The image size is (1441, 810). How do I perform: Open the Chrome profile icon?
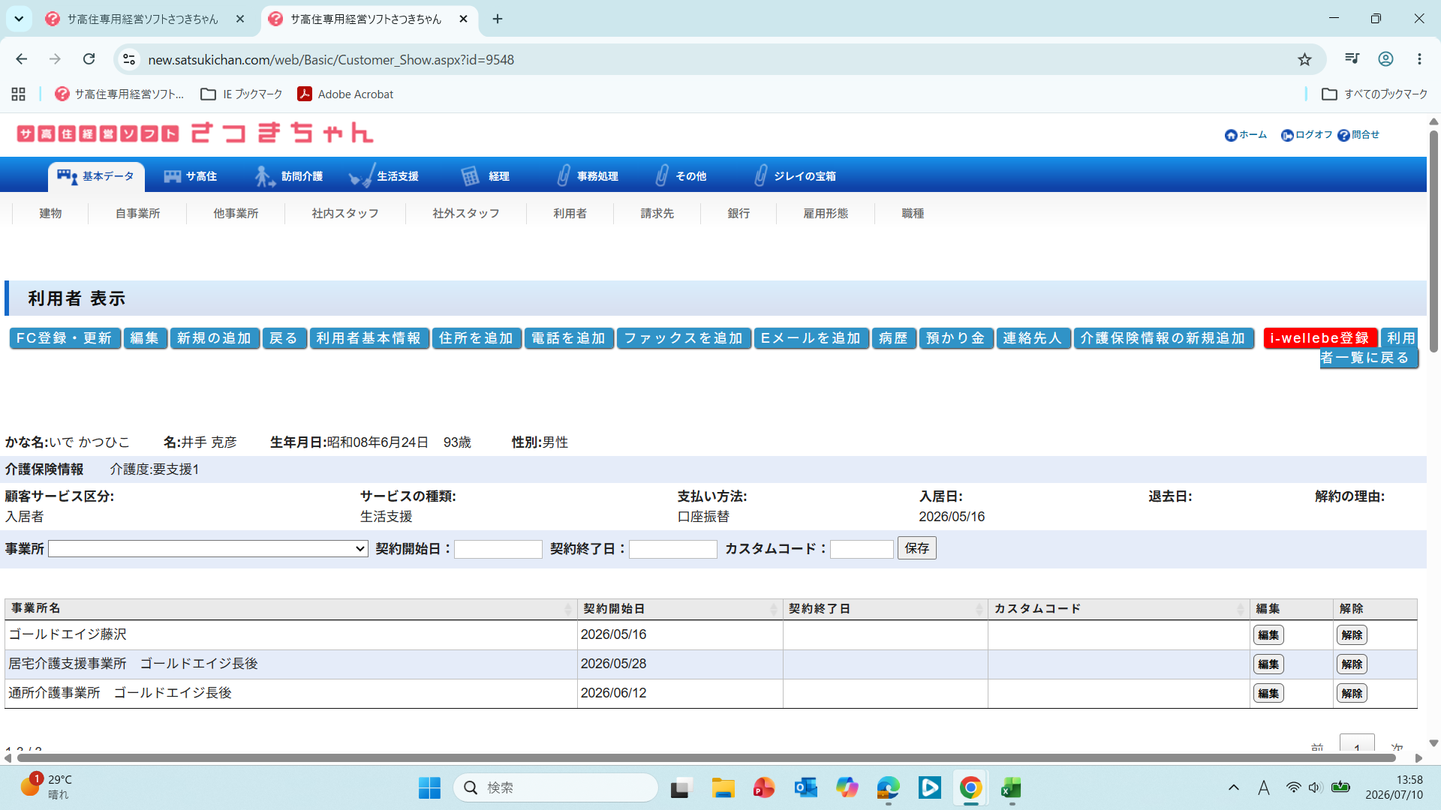(x=1385, y=59)
